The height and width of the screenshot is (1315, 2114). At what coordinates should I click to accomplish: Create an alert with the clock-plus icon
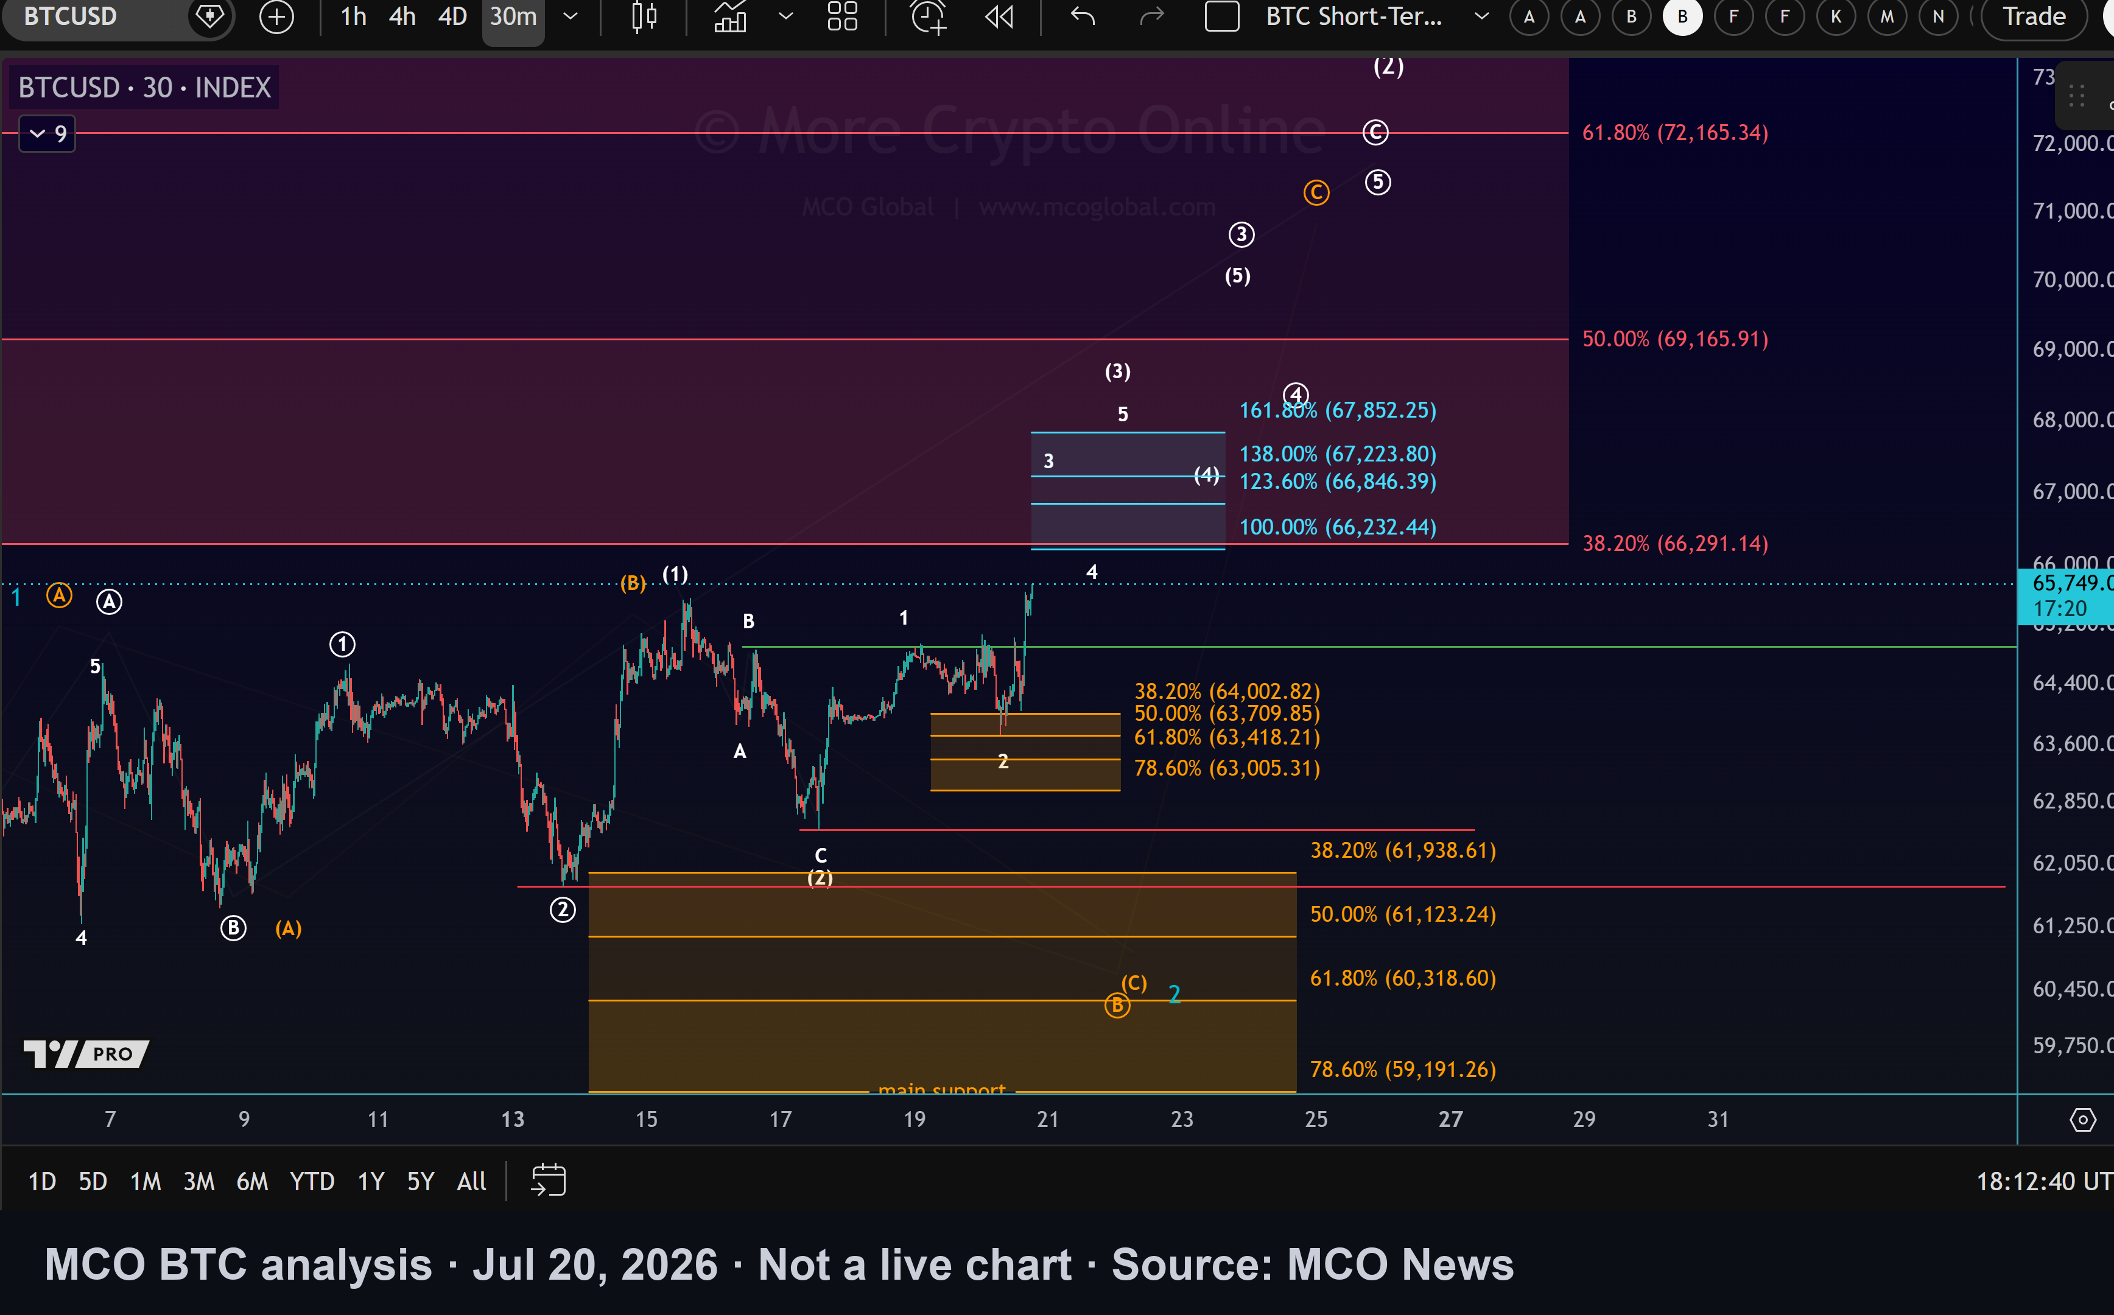pos(928,16)
